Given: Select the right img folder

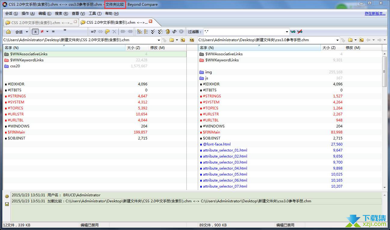Looking at the screenshot, I should pyautogui.click(x=290, y=72).
